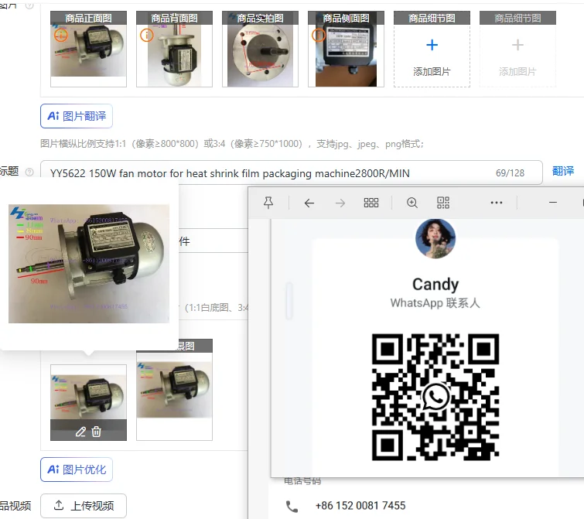
Task: Click the zoom-in magnifier icon
Action: tap(412, 203)
